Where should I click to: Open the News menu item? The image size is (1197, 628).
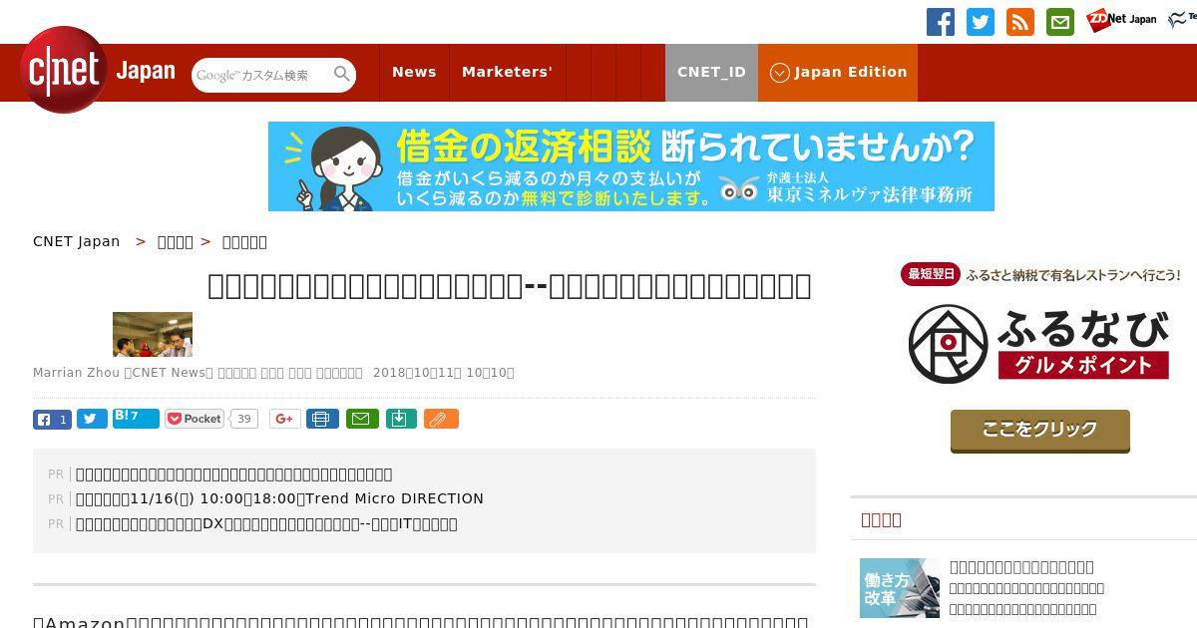pos(414,72)
